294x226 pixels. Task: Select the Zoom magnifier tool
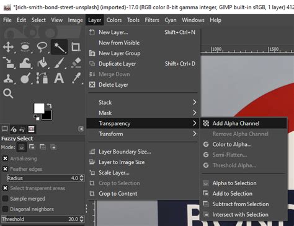click(8, 93)
